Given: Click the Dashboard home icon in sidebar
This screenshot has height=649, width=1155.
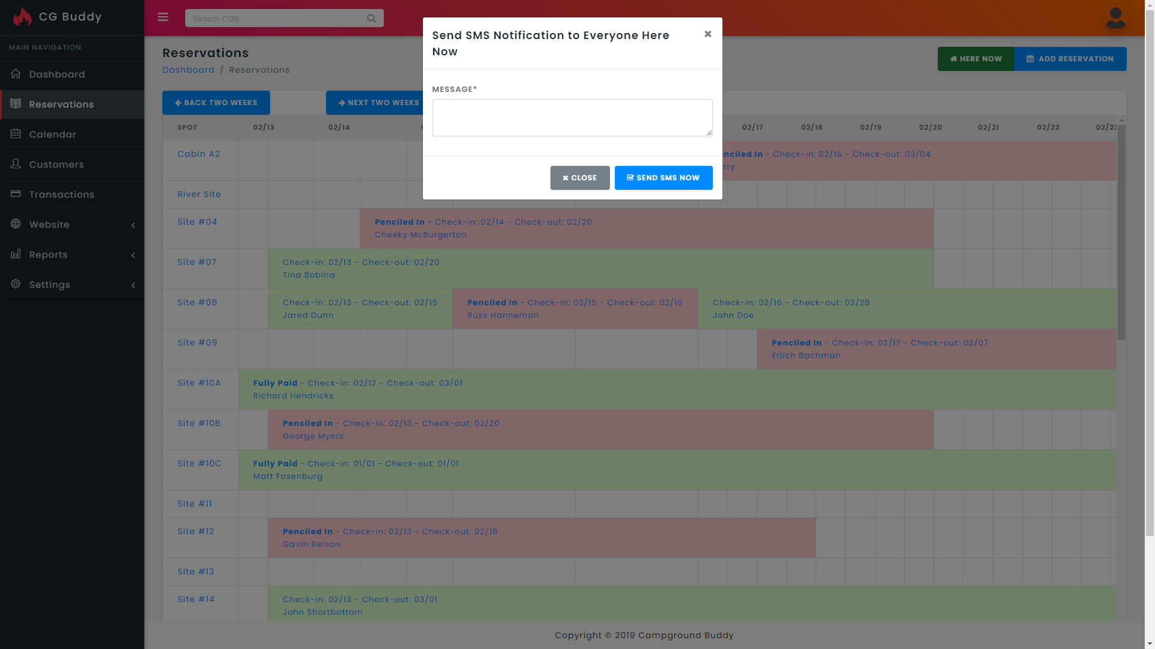Looking at the screenshot, I should [x=16, y=74].
